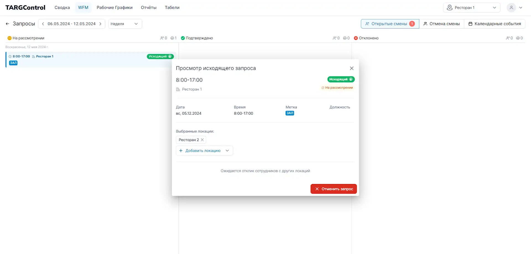The width and height of the screenshot is (531, 254).
Task: Click the Воскресенье, 12 мая 2024 г. date heading
Action: [x=27, y=47]
